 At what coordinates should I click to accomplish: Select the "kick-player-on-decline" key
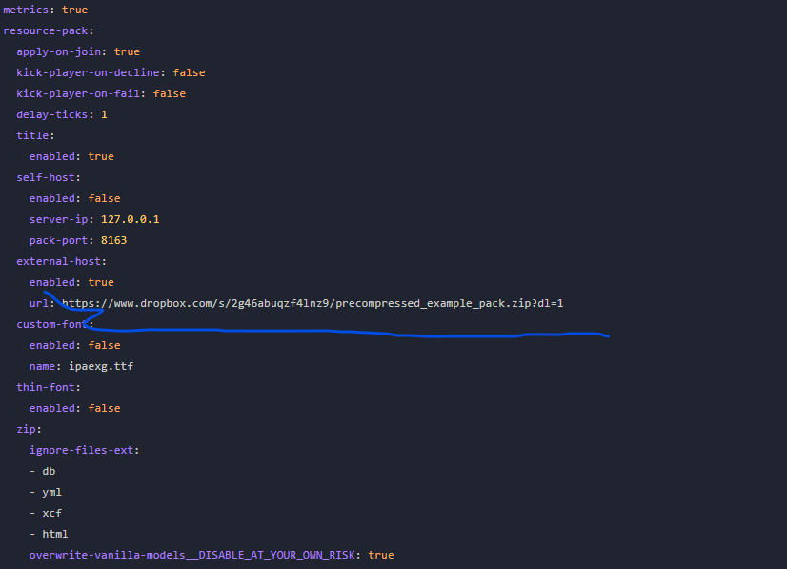pos(88,72)
